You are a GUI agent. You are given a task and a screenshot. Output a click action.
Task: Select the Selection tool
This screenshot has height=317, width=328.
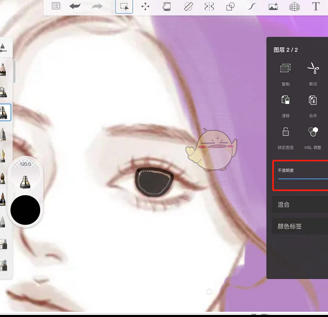click(x=124, y=7)
